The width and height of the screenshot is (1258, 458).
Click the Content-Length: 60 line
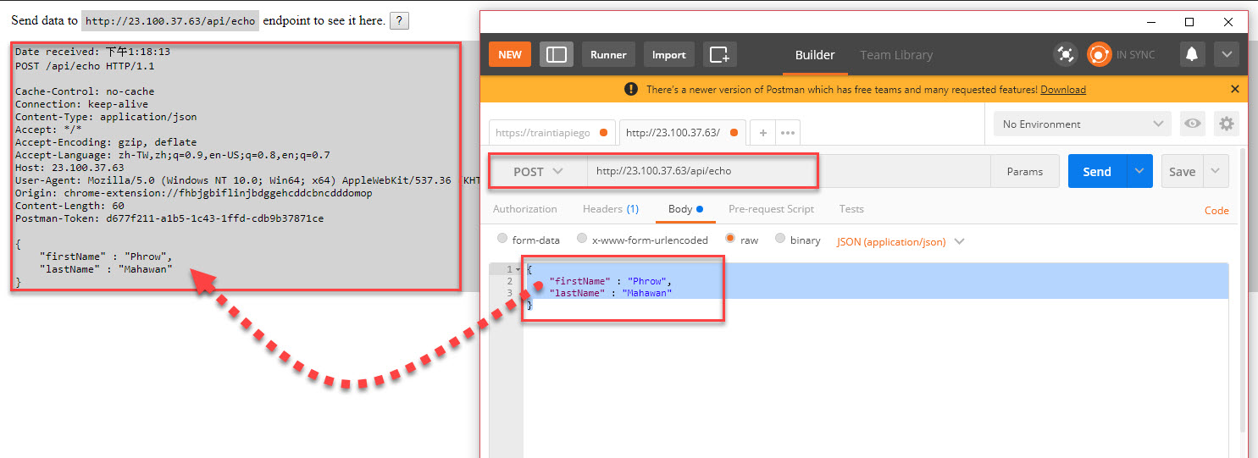[69, 206]
